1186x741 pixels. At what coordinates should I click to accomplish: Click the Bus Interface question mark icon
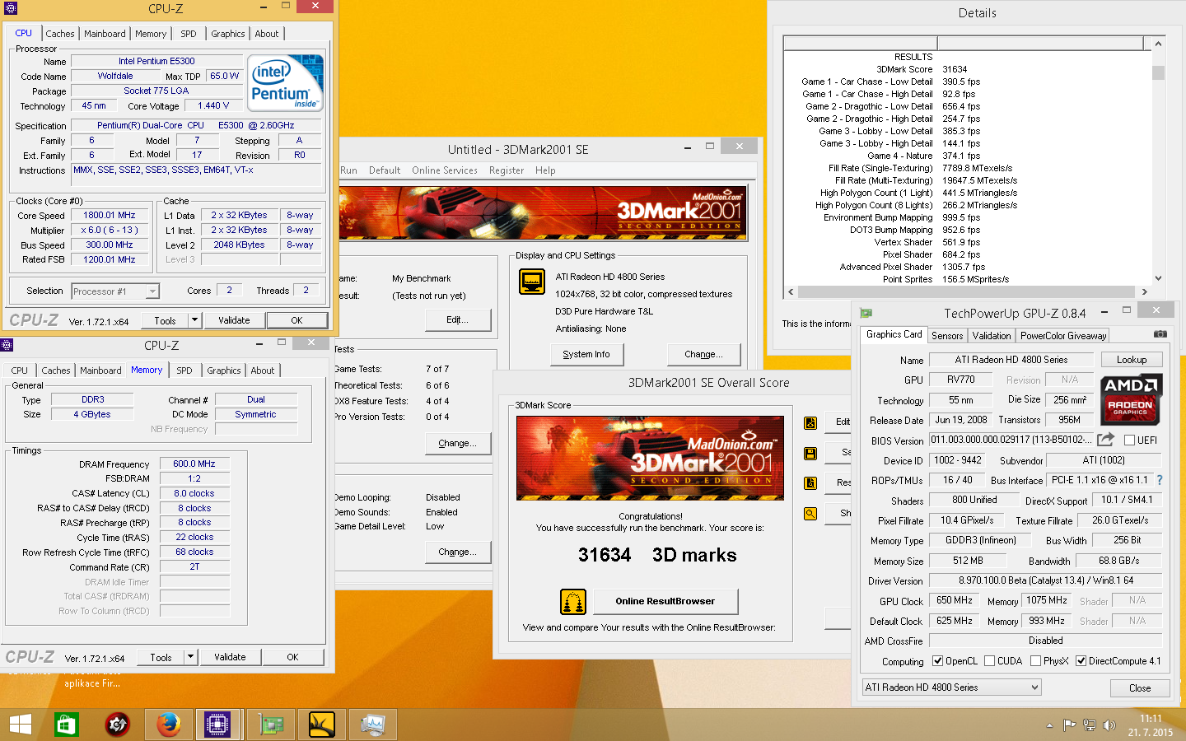pyautogui.click(x=1160, y=480)
